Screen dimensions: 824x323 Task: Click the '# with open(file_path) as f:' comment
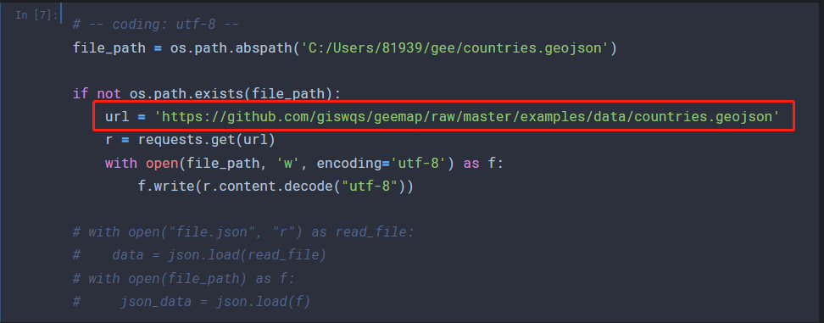click(184, 278)
